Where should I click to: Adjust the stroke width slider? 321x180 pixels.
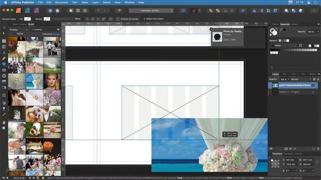(63, 19)
